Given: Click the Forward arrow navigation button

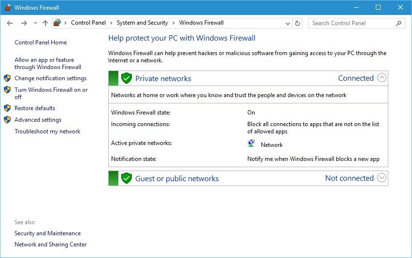Looking at the screenshot, I should tap(24, 23).
